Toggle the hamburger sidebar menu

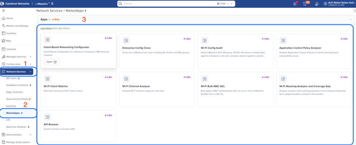point(3,11)
